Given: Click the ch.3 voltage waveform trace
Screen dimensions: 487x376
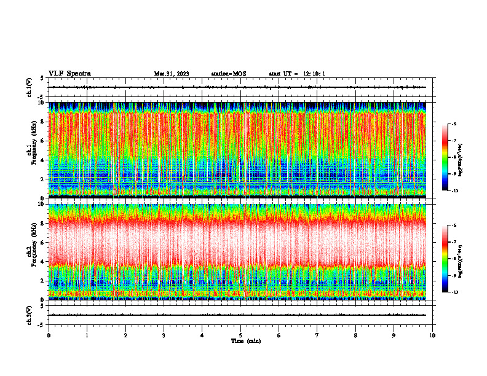Looking at the screenshot, I should [x=237, y=315].
